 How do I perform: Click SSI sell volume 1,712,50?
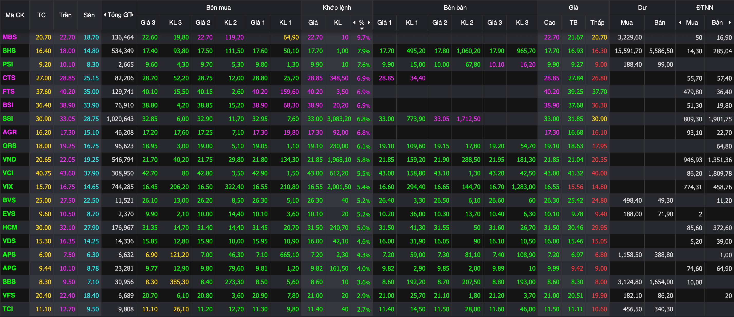point(468,119)
